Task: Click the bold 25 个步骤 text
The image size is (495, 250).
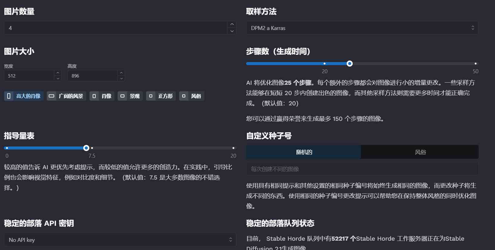Action: tap(298, 83)
